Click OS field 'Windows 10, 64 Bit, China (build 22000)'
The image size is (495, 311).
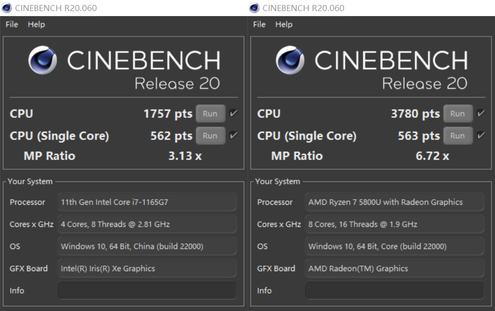(147, 246)
